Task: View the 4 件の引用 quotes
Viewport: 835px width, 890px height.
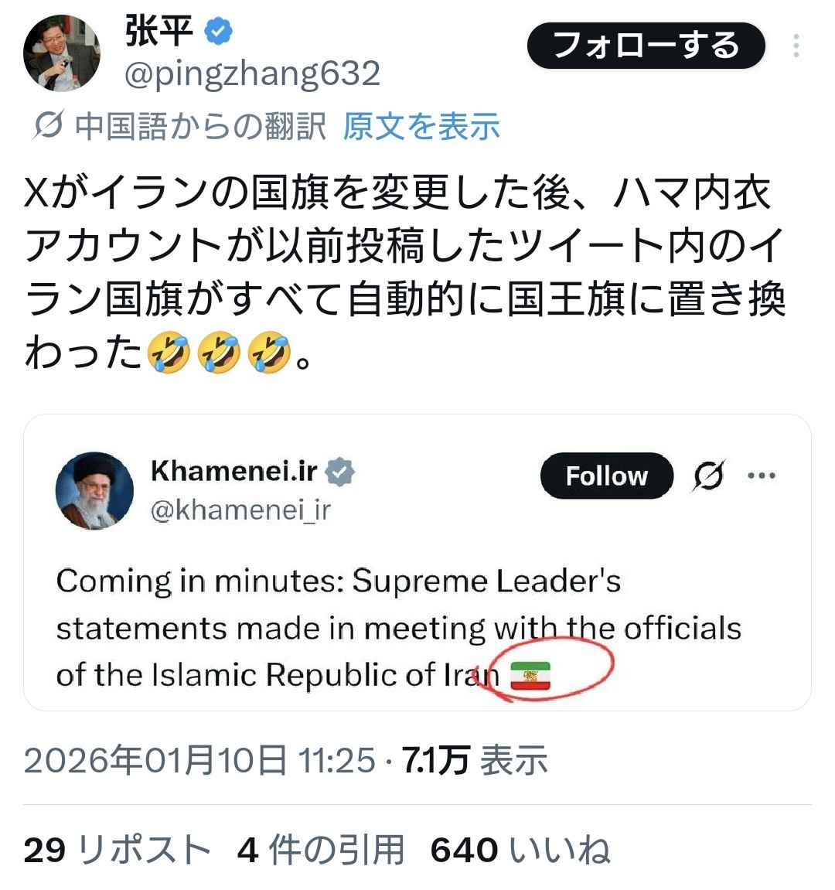Action: pos(321,850)
